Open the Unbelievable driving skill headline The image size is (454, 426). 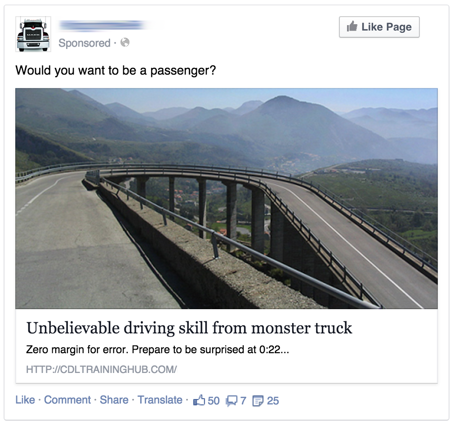pyautogui.click(x=189, y=328)
